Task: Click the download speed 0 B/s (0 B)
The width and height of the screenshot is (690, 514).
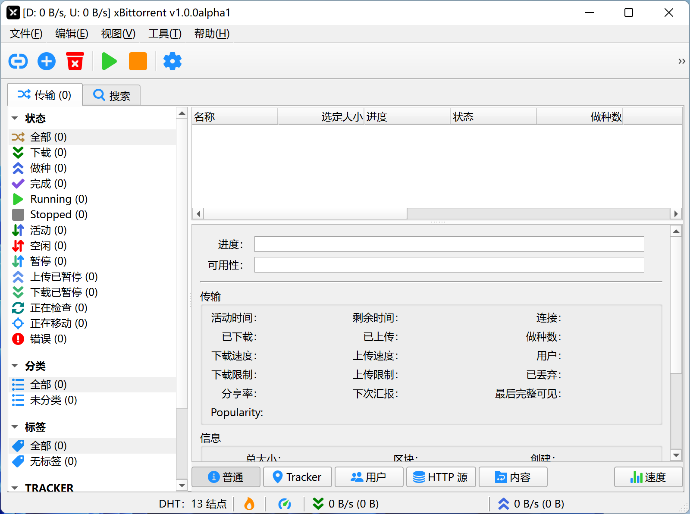Action: (x=346, y=504)
